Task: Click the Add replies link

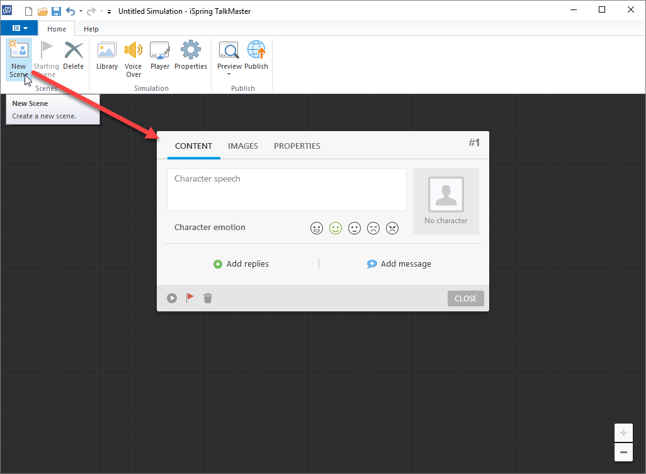Action: click(242, 264)
